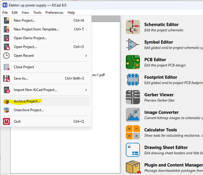Click the Archive Project box icon
The height and width of the screenshot is (175, 203).
point(6,101)
